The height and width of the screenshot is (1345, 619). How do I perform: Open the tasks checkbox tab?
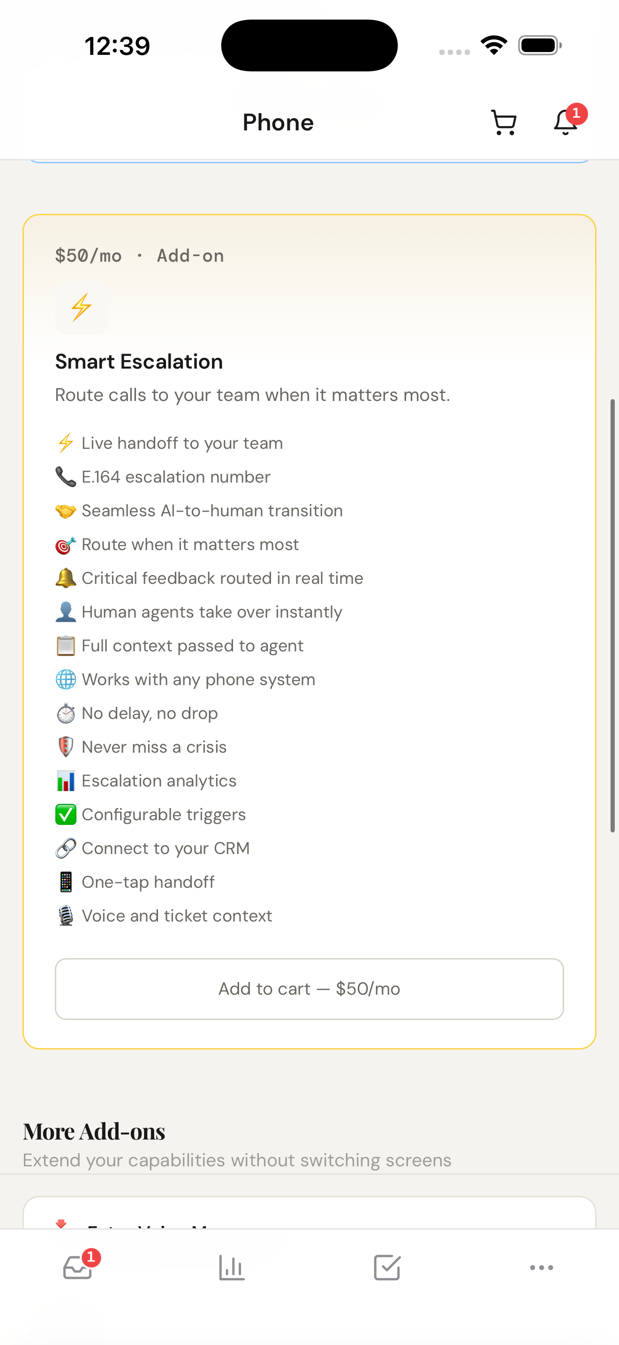(387, 1267)
